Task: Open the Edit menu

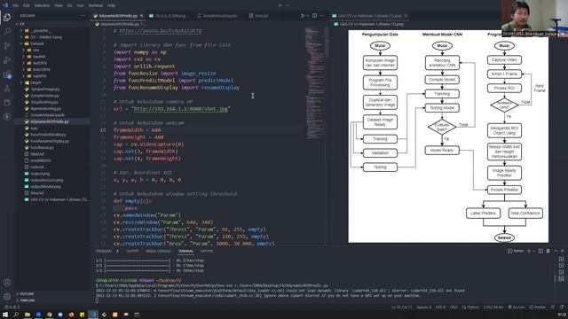Action: tap(27, 5)
